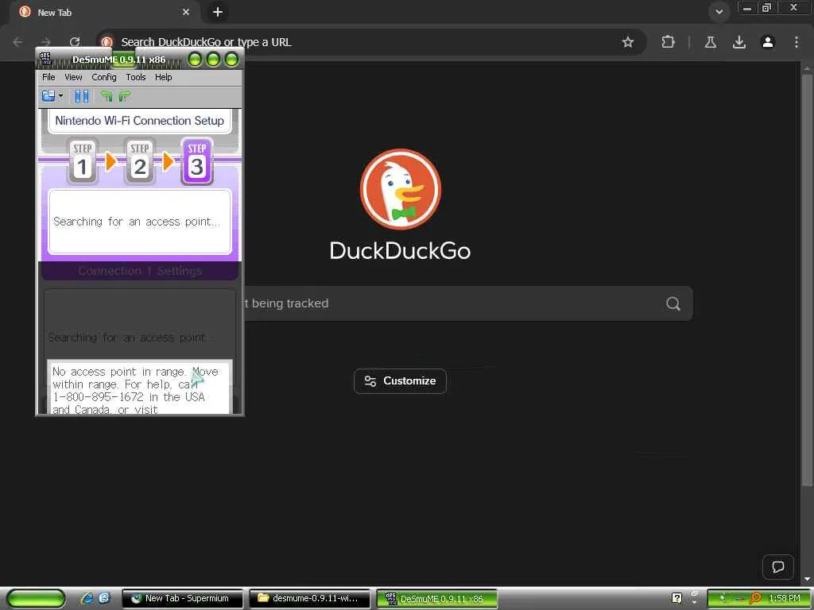This screenshot has height=610, width=814.
Task: Close the New Tab browser tab
Action: [x=186, y=12]
